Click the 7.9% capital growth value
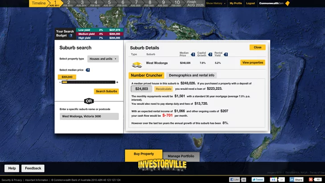The image size is (325, 183). 202,63
